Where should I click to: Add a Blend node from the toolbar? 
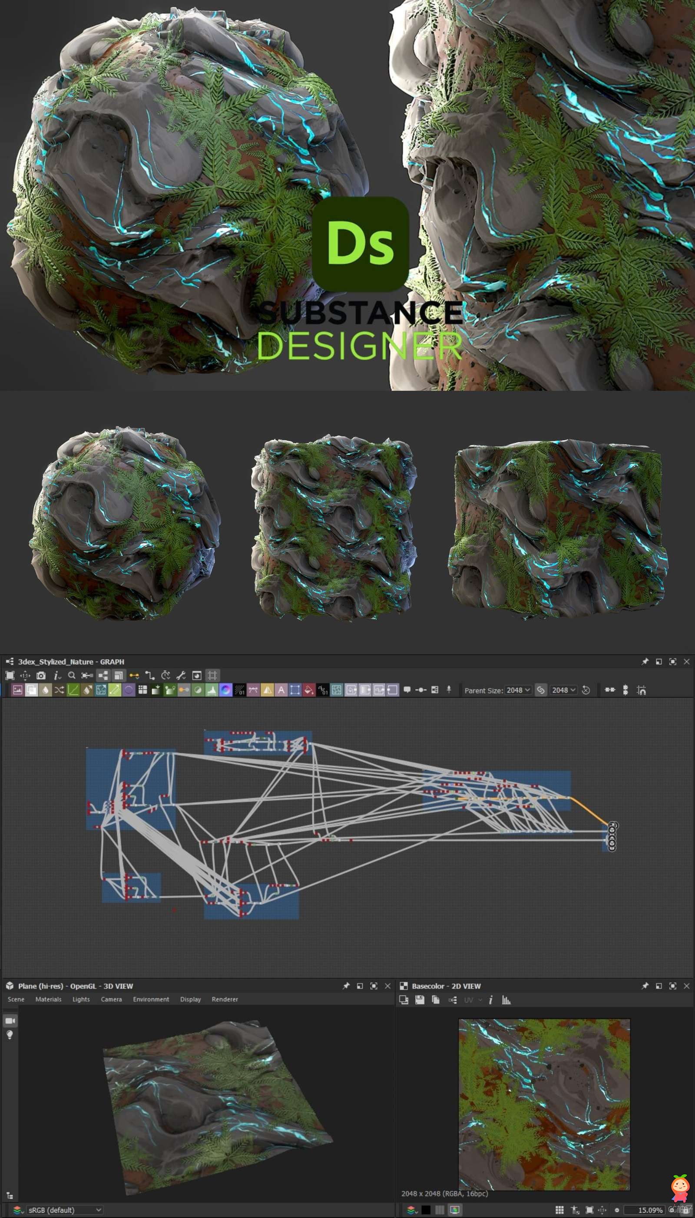pos(32,690)
